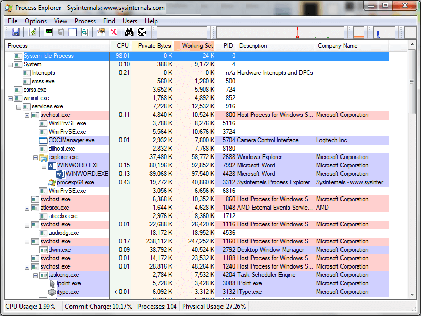
Task: Click the scrollbar down arrow
Action: pos(412,295)
